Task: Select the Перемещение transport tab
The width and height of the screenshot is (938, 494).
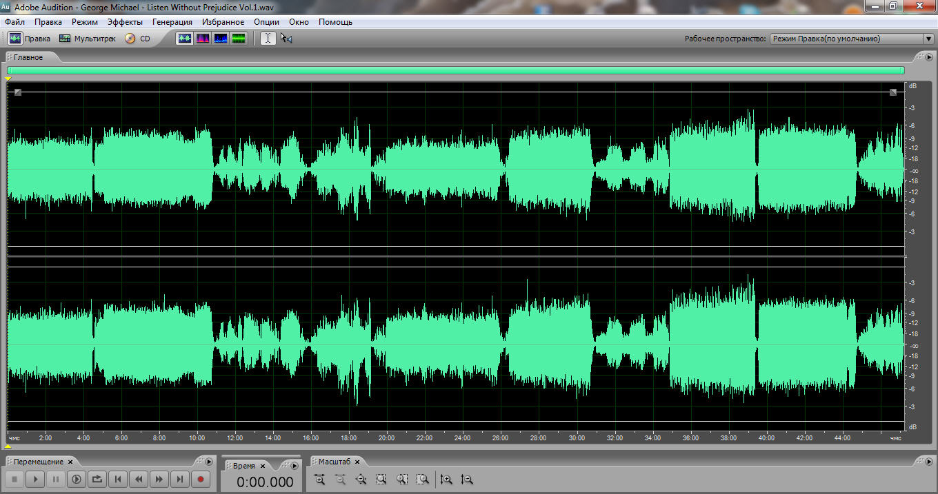Action: [39, 462]
